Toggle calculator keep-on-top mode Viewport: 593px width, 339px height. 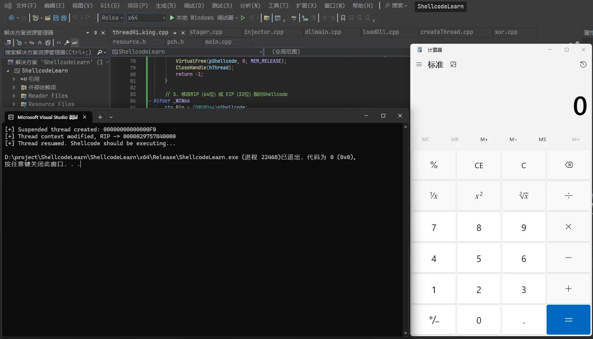[x=453, y=65]
